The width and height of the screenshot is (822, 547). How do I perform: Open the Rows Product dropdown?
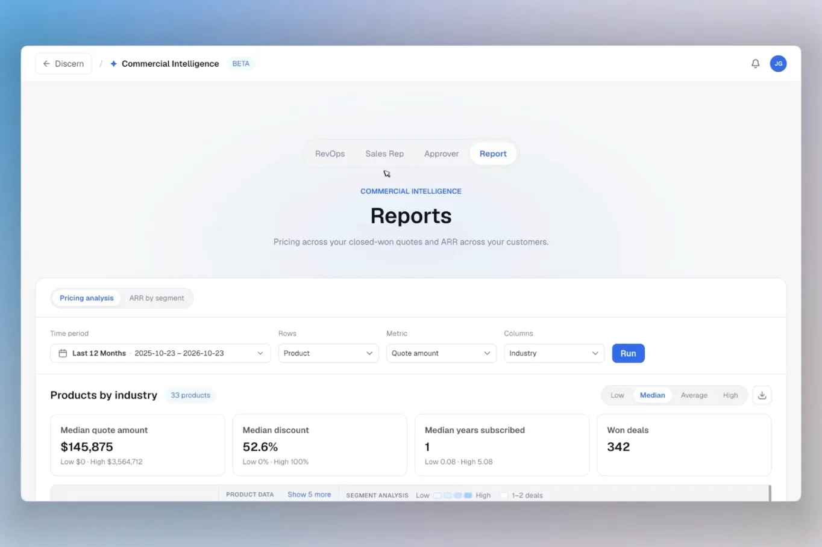click(x=328, y=353)
